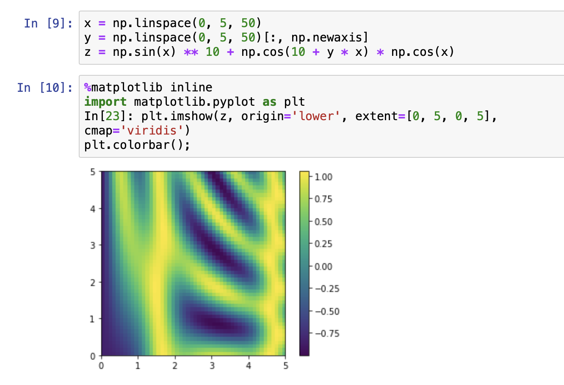Click the cmap='viridis' line
This screenshot has height=385, width=564.
click(137, 130)
